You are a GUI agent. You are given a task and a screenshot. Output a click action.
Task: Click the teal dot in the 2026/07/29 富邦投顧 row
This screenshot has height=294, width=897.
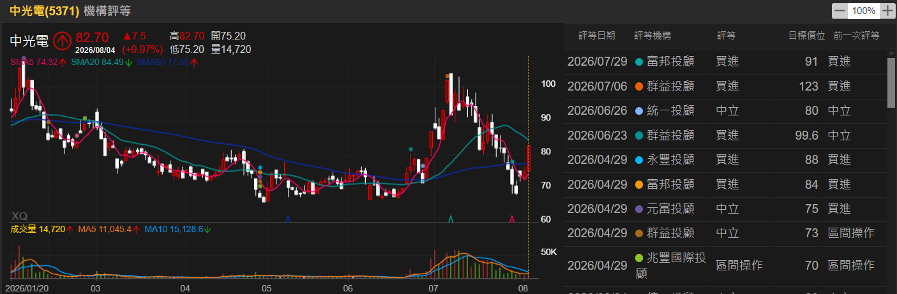[639, 62]
